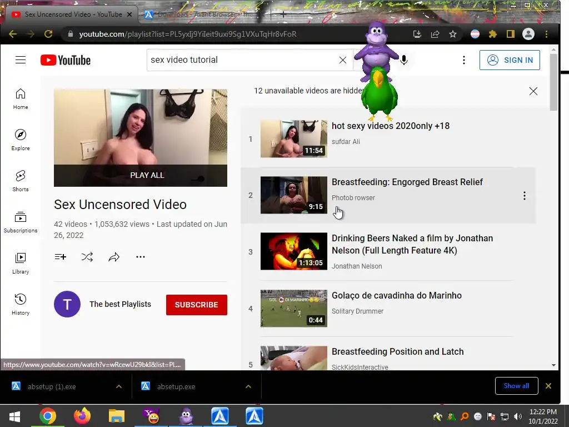569x427 pixels.
Task: Open History in the sidebar
Action: [21, 304]
